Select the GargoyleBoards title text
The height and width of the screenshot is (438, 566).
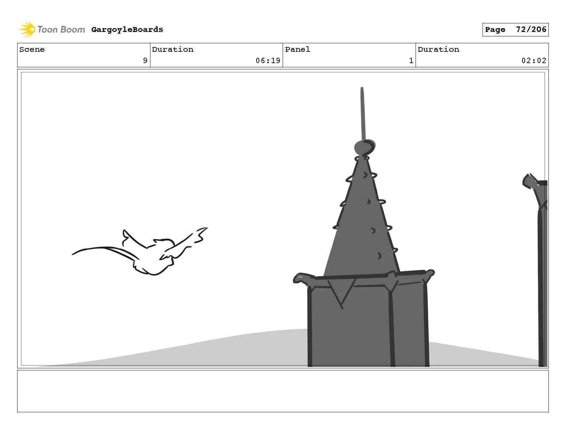pos(127,30)
